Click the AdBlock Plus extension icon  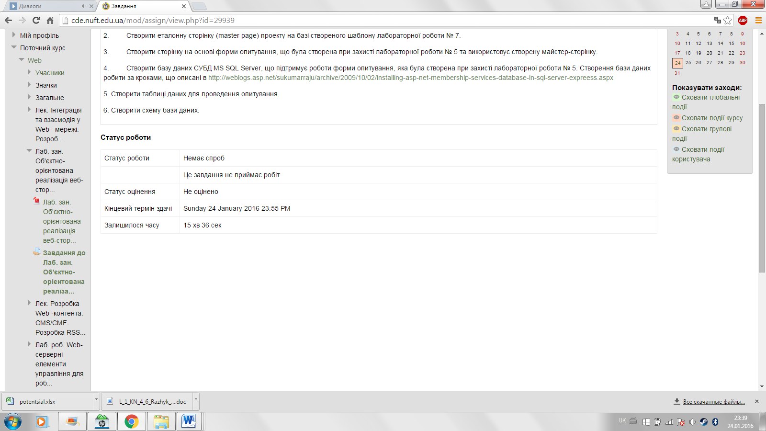pos(743,20)
